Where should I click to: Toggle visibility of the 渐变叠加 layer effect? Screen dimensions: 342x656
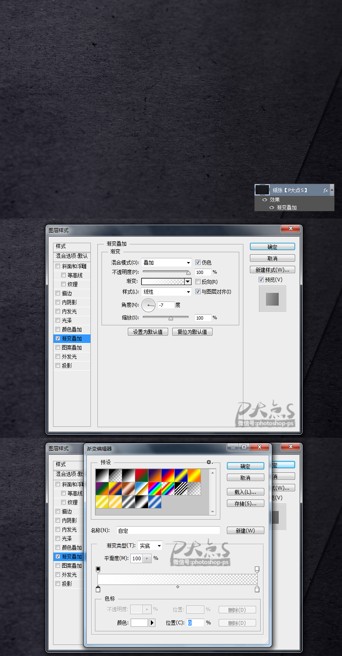coord(272,207)
